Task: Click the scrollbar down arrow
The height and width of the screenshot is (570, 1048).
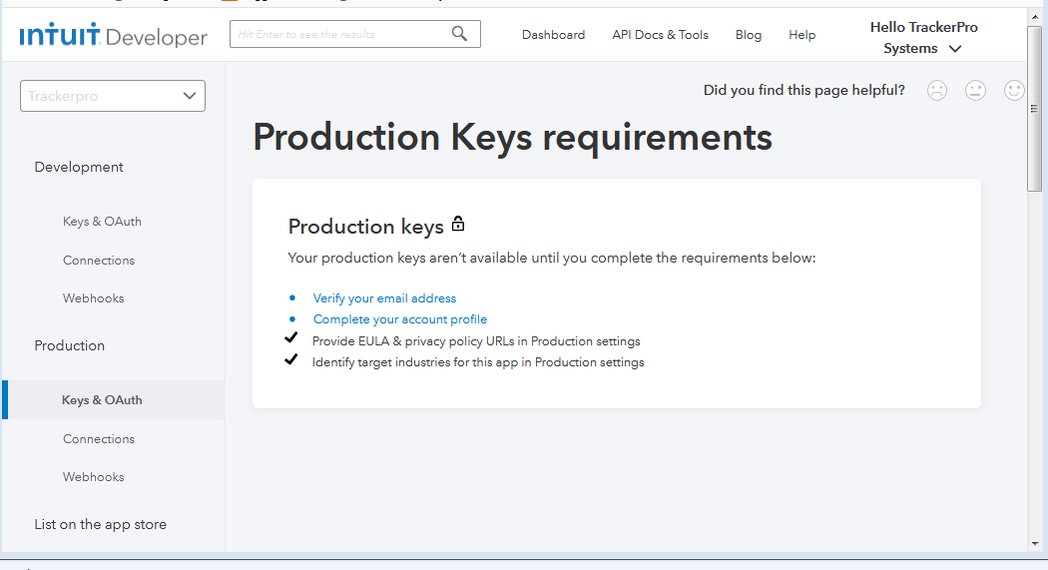Action: pyautogui.click(x=1035, y=543)
